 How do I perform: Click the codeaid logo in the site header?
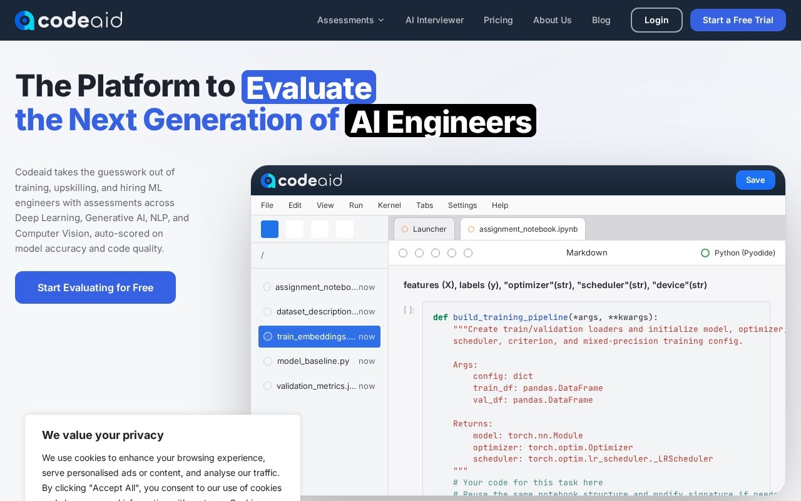pos(69,20)
